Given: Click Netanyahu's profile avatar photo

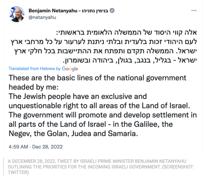Looking at the screenshot, I should (16, 14).
